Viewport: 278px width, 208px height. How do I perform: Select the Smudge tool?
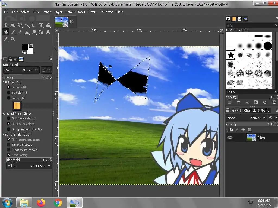point(34,32)
